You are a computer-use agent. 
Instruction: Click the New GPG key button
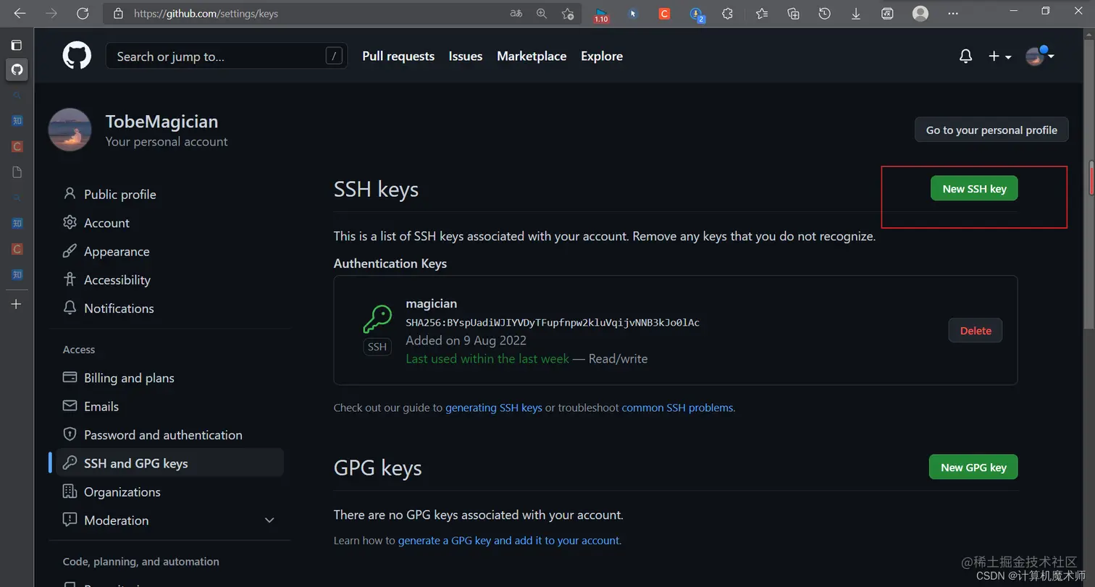pyautogui.click(x=973, y=467)
